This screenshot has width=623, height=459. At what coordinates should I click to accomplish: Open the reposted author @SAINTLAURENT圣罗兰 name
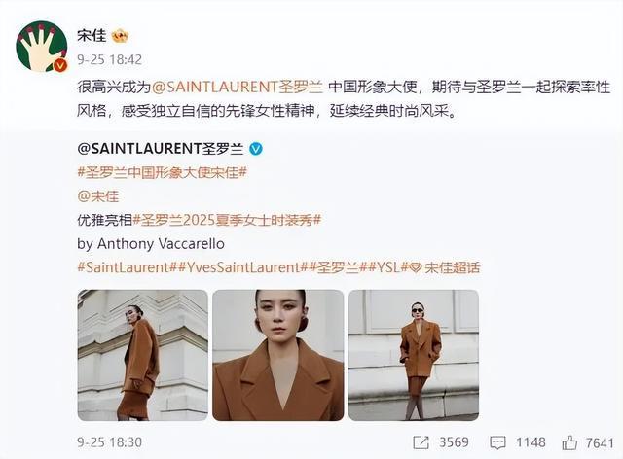click(x=161, y=149)
